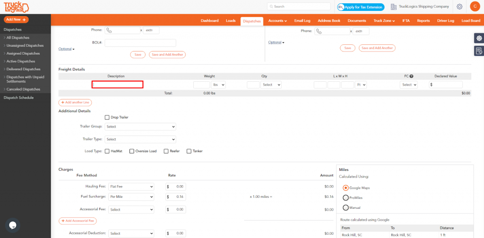The height and width of the screenshot is (238, 484).
Task: Click right Save and Add Another button
Action: pyautogui.click(x=377, y=48)
